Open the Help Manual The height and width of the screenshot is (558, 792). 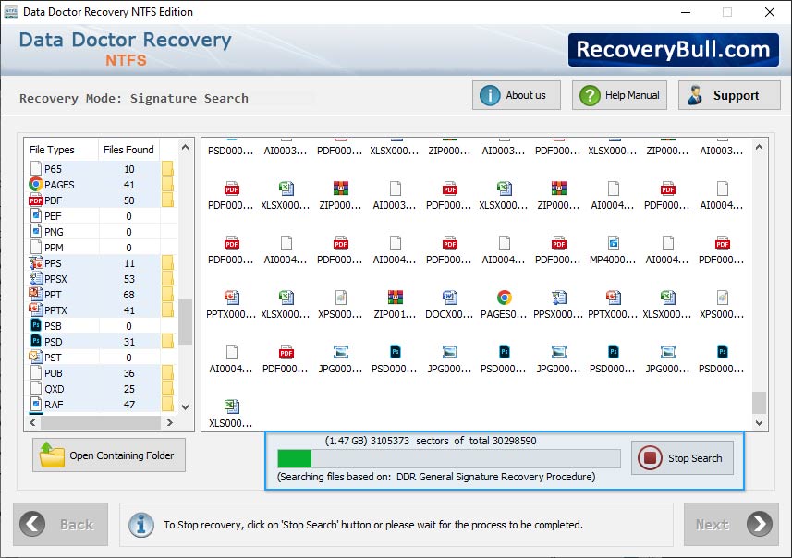619,95
